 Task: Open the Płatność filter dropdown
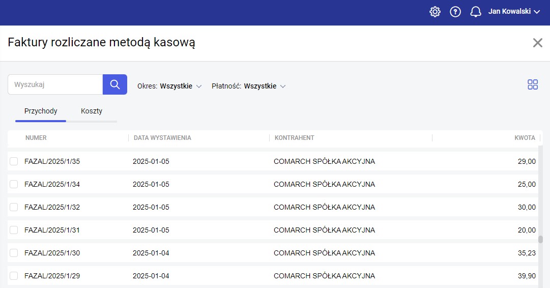point(249,86)
